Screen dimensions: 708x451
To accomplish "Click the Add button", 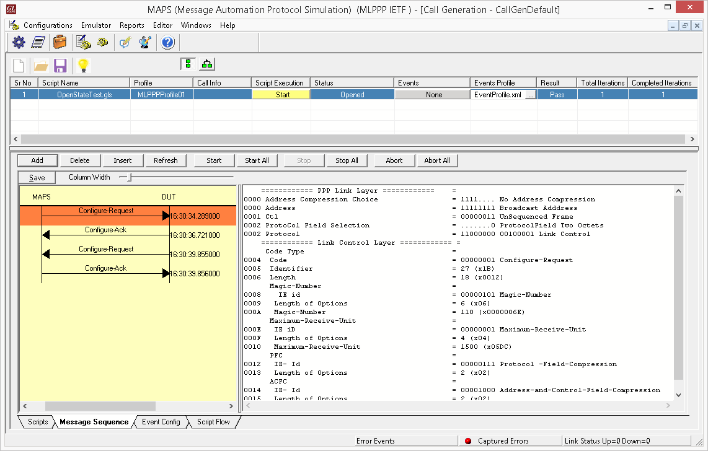I will 37,160.
